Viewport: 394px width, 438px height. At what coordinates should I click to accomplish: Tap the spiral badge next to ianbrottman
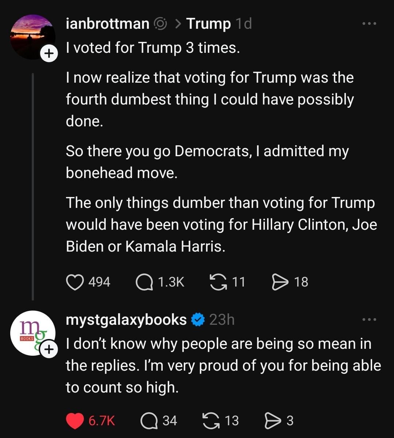tap(160, 24)
